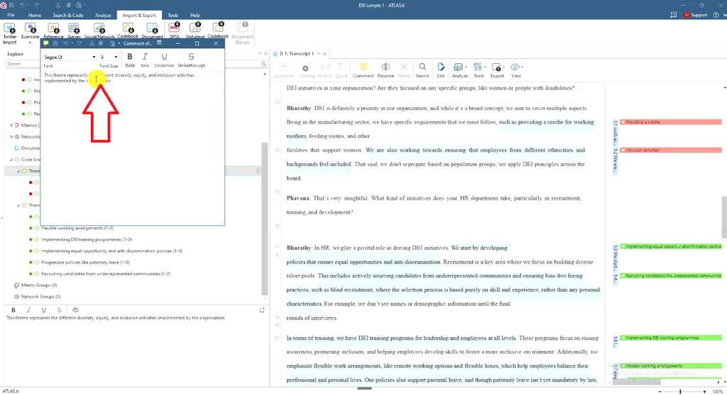Select Progressive policies like paternity leave code
Viewport: 727px width, 395px height.
85,262
